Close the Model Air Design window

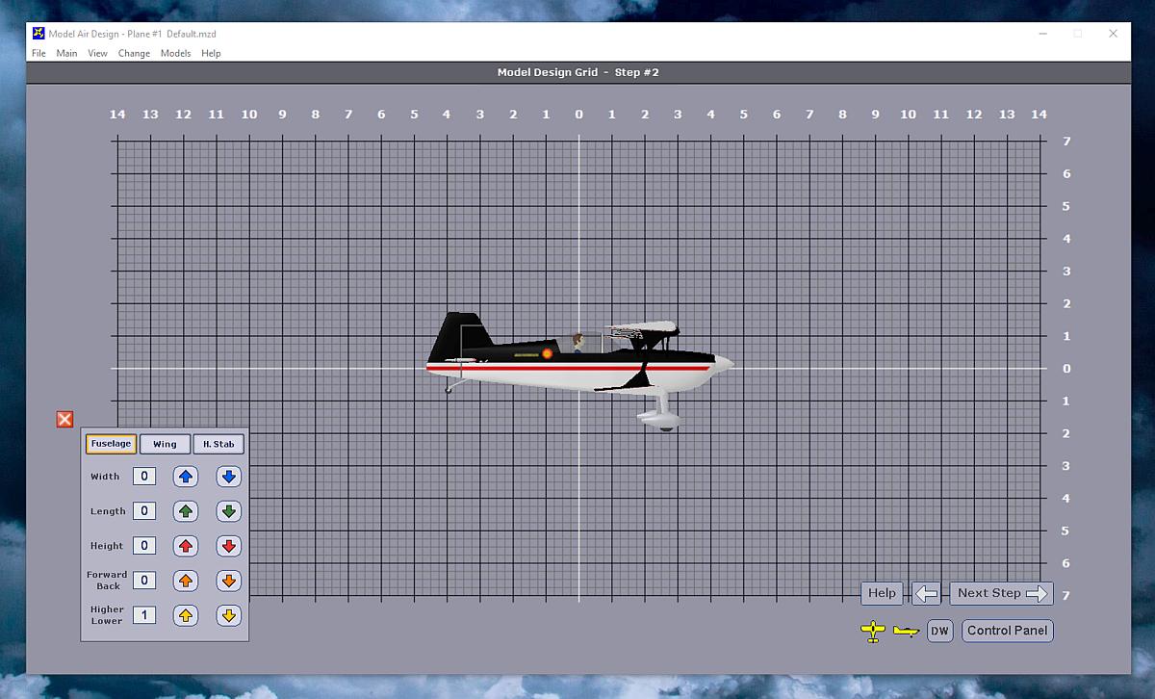(x=1113, y=34)
